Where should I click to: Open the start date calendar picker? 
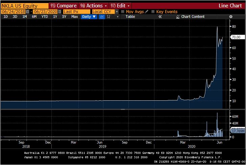(x=28, y=11)
